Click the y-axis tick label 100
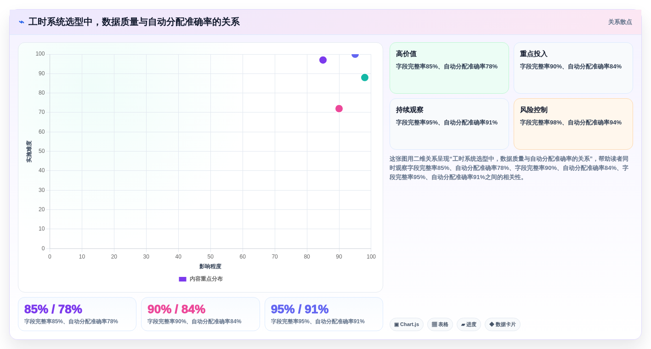The height and width of the screenshot is (349, 651). [40, 54]
